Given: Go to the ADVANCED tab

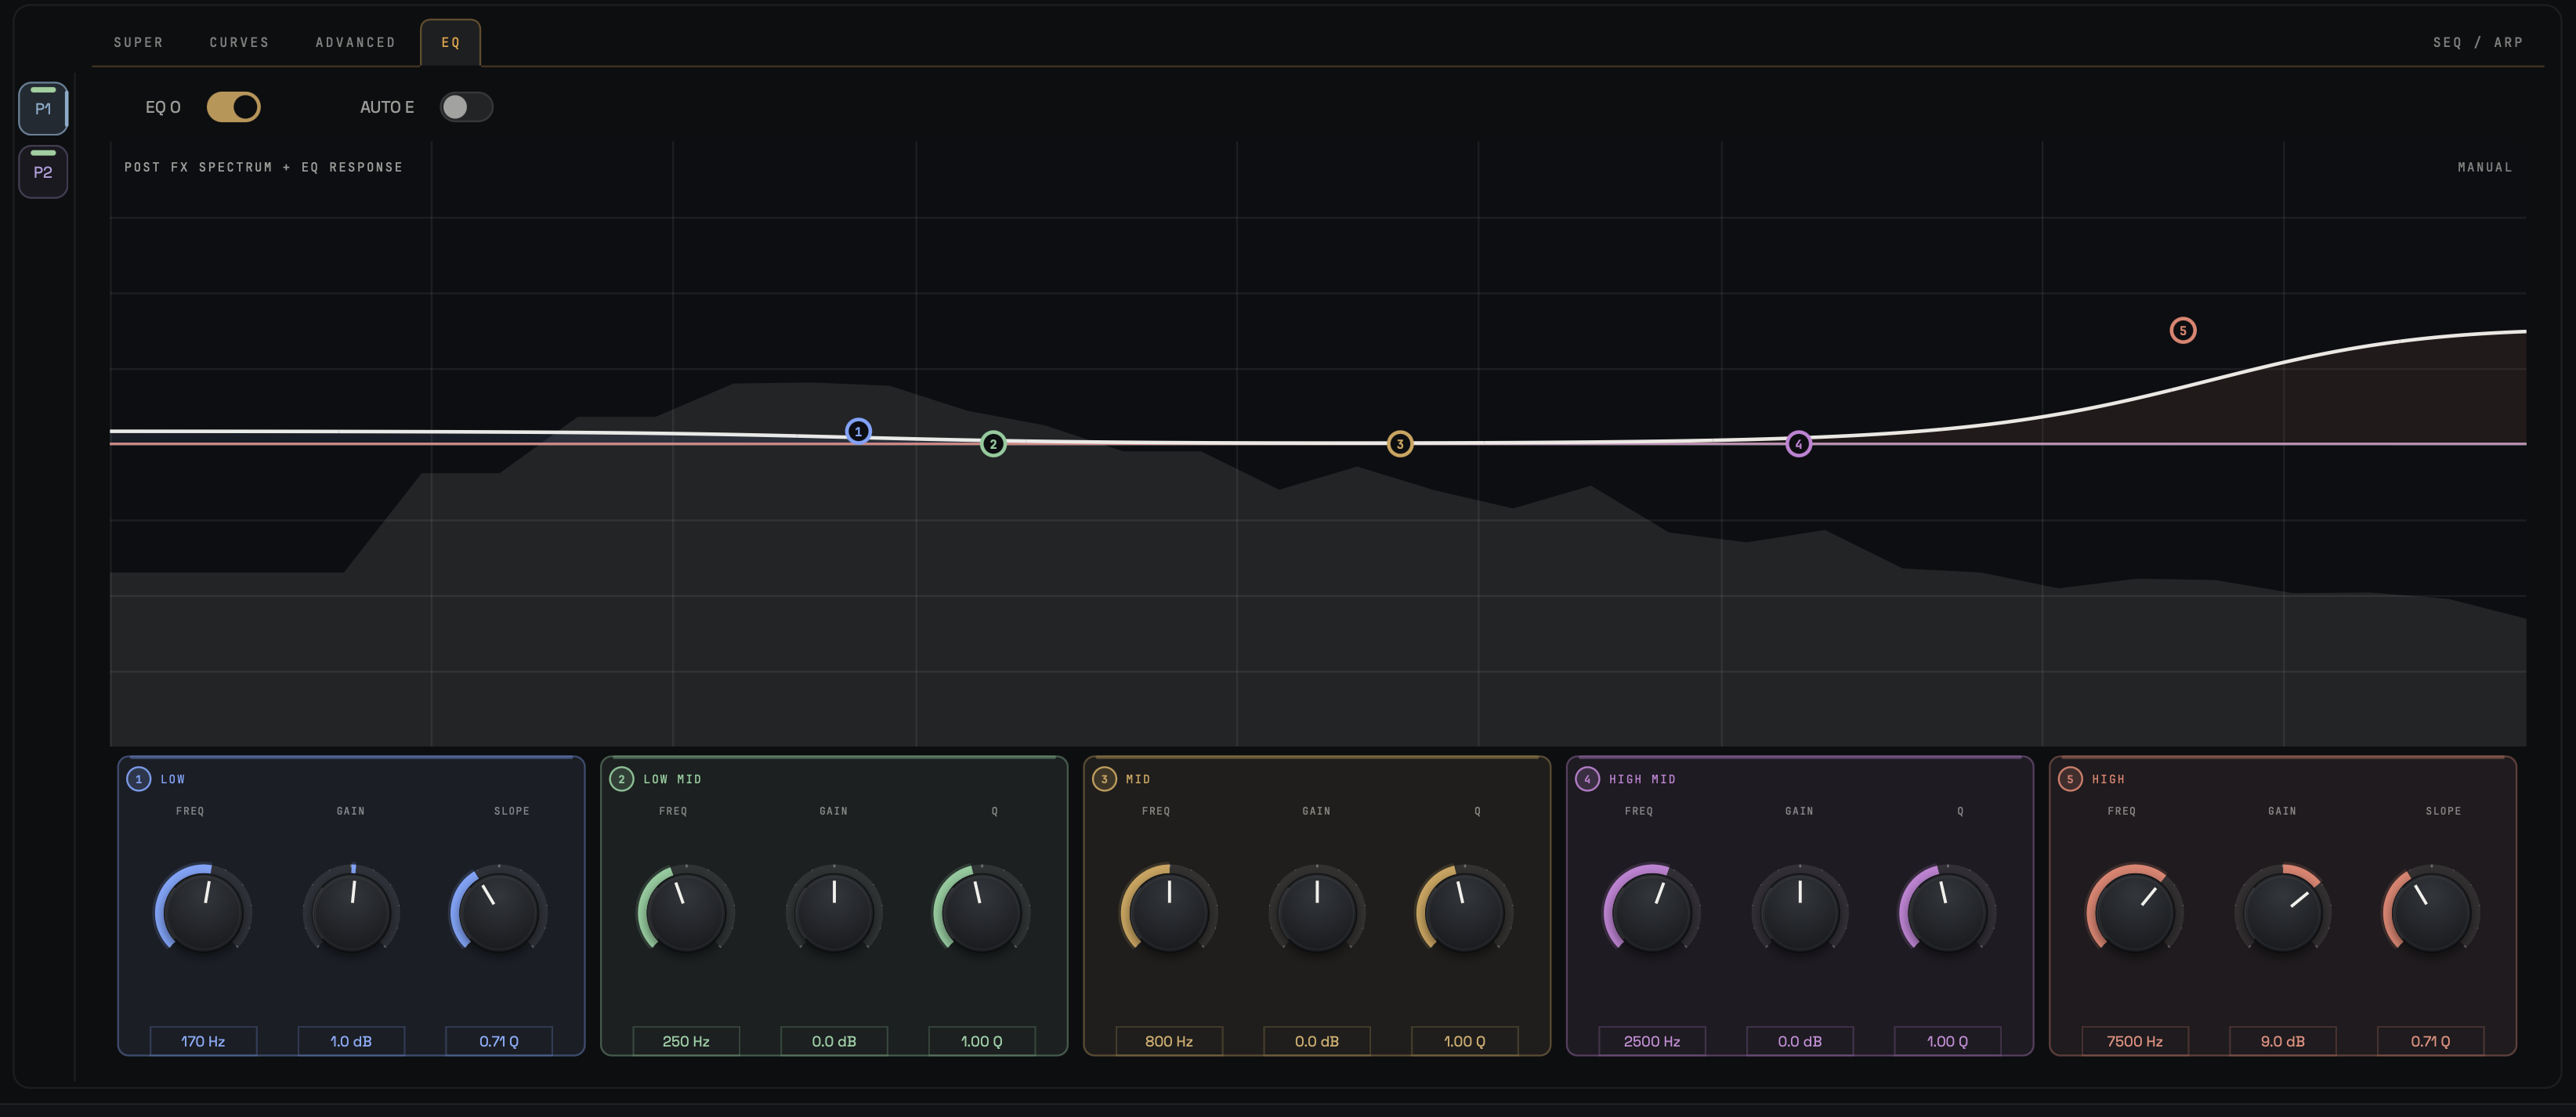Looking at the screenshot, I should point(355,42).
